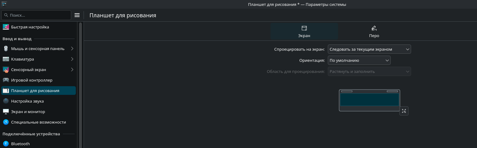Open the Ориентация dropdown
Viewport: 477px width, 148px height.
click(x=359, y=61)
